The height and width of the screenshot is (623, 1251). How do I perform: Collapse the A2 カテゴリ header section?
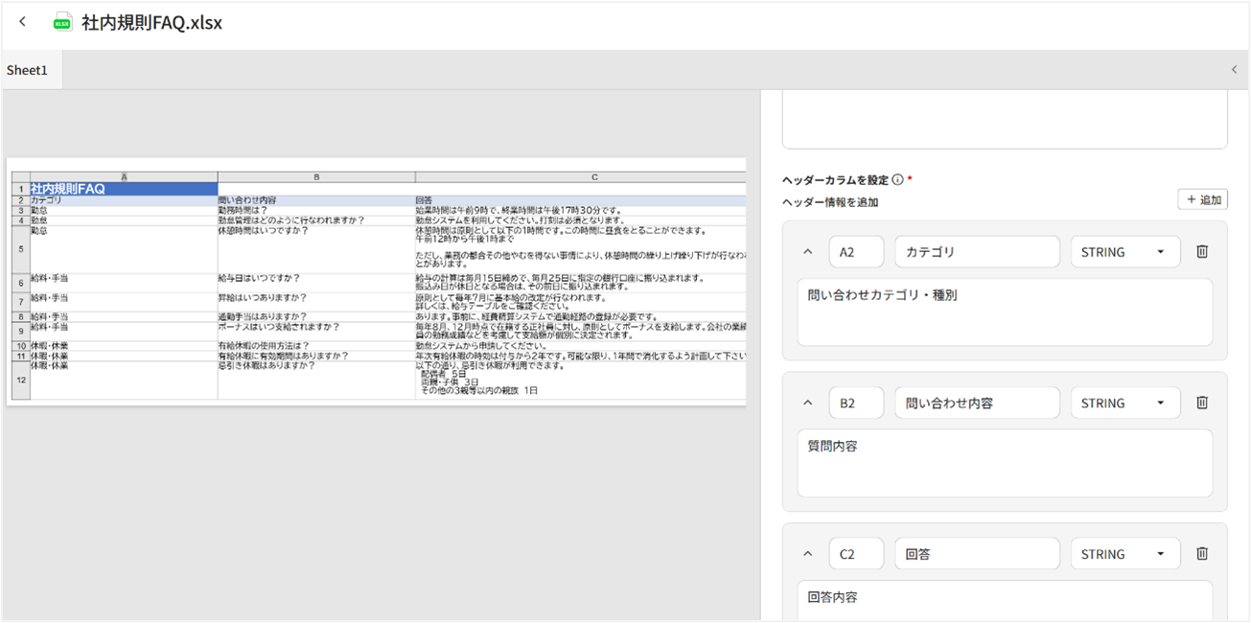(807, 252)
